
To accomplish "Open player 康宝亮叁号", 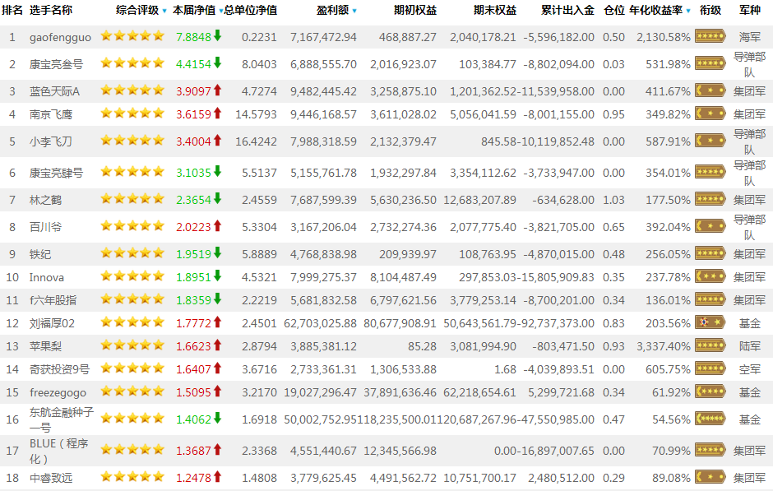I will click(x=56, y=64).
